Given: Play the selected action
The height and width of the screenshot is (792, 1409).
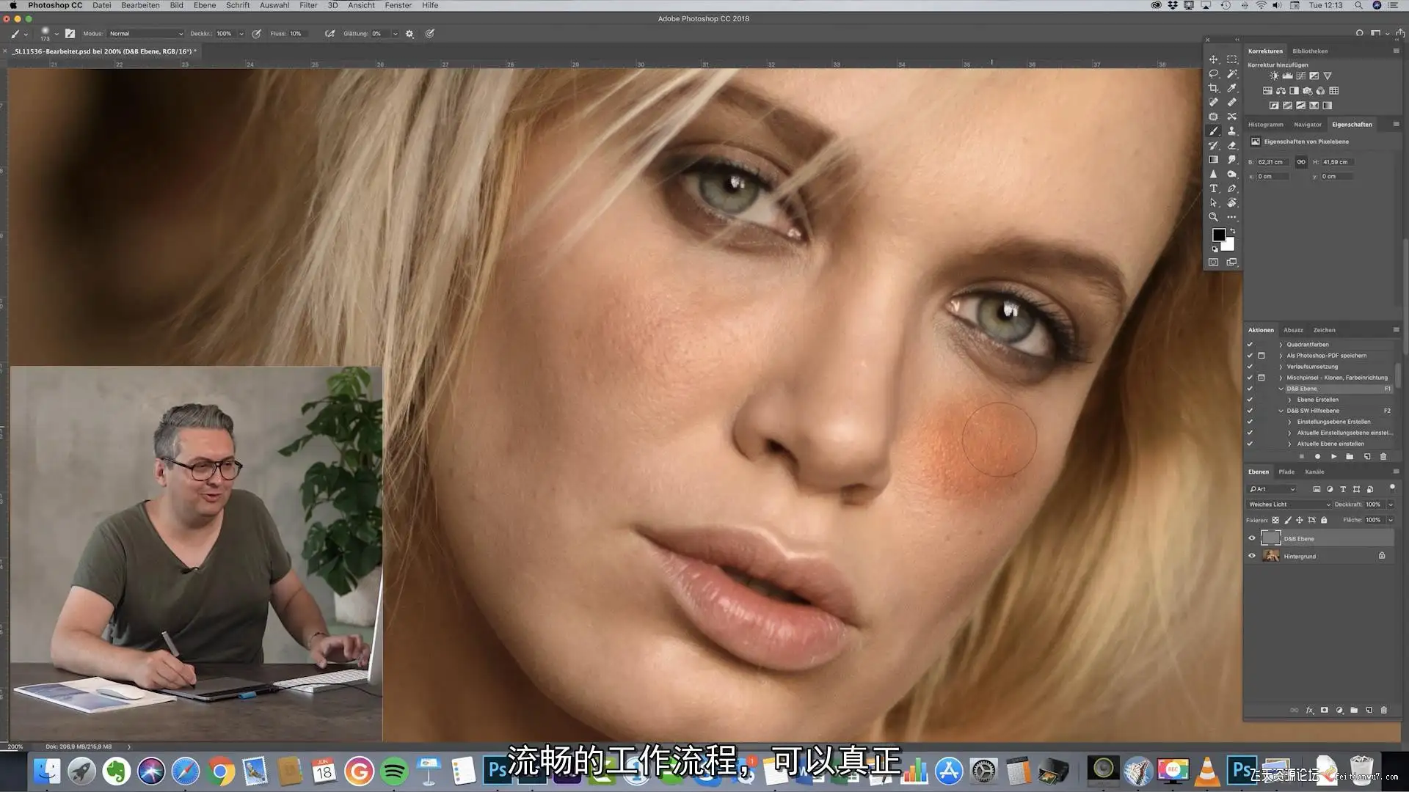Looking at the screenshot, I should 1333,456.
